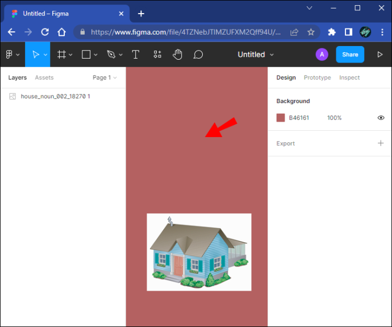This screenshot has width=392, height=327.
Task: Click the blue Share button
Action: coord(350,54)
